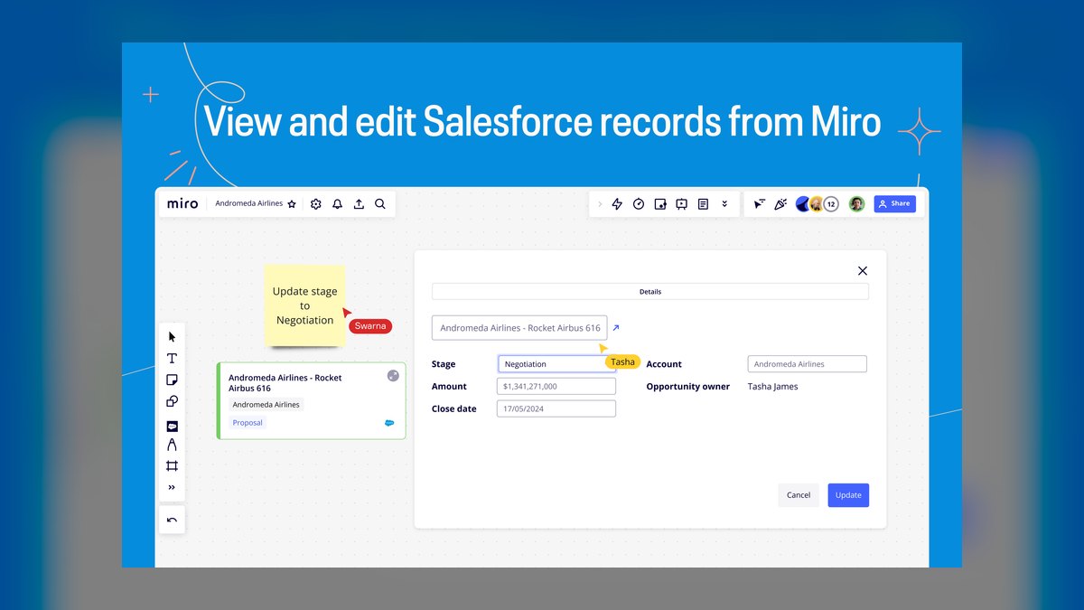Open the notifications bell
This screenshot has width=1084, height=610.
pyautogui.click(x=337, y=204)
